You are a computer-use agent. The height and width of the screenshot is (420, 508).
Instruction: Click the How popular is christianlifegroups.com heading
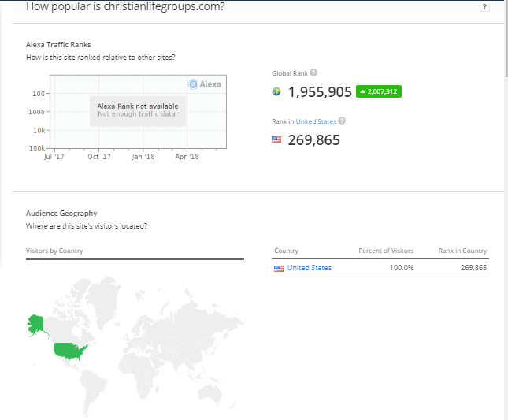click(125, 6)
